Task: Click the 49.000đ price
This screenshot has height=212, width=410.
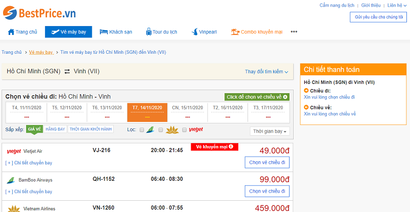Action: (x=274, y=151)
